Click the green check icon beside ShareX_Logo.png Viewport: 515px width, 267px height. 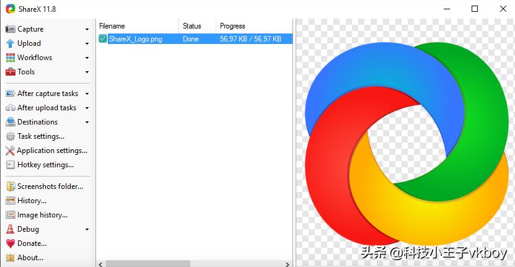102,39
